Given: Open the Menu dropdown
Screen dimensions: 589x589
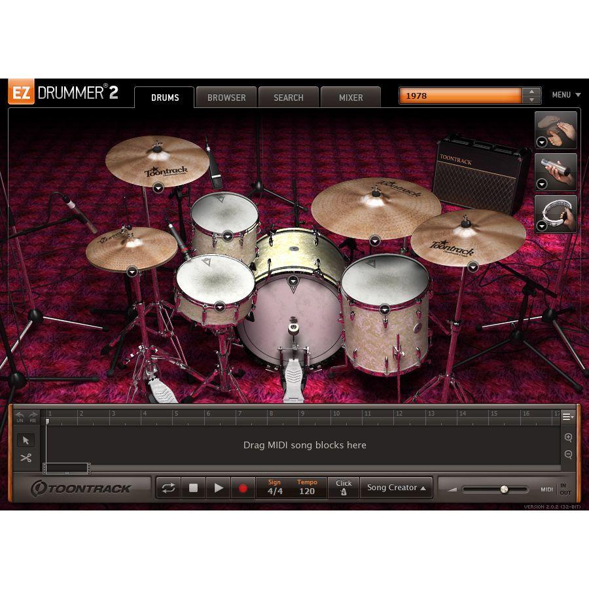Looking at the screenshot, I should (x=566, y=95).
